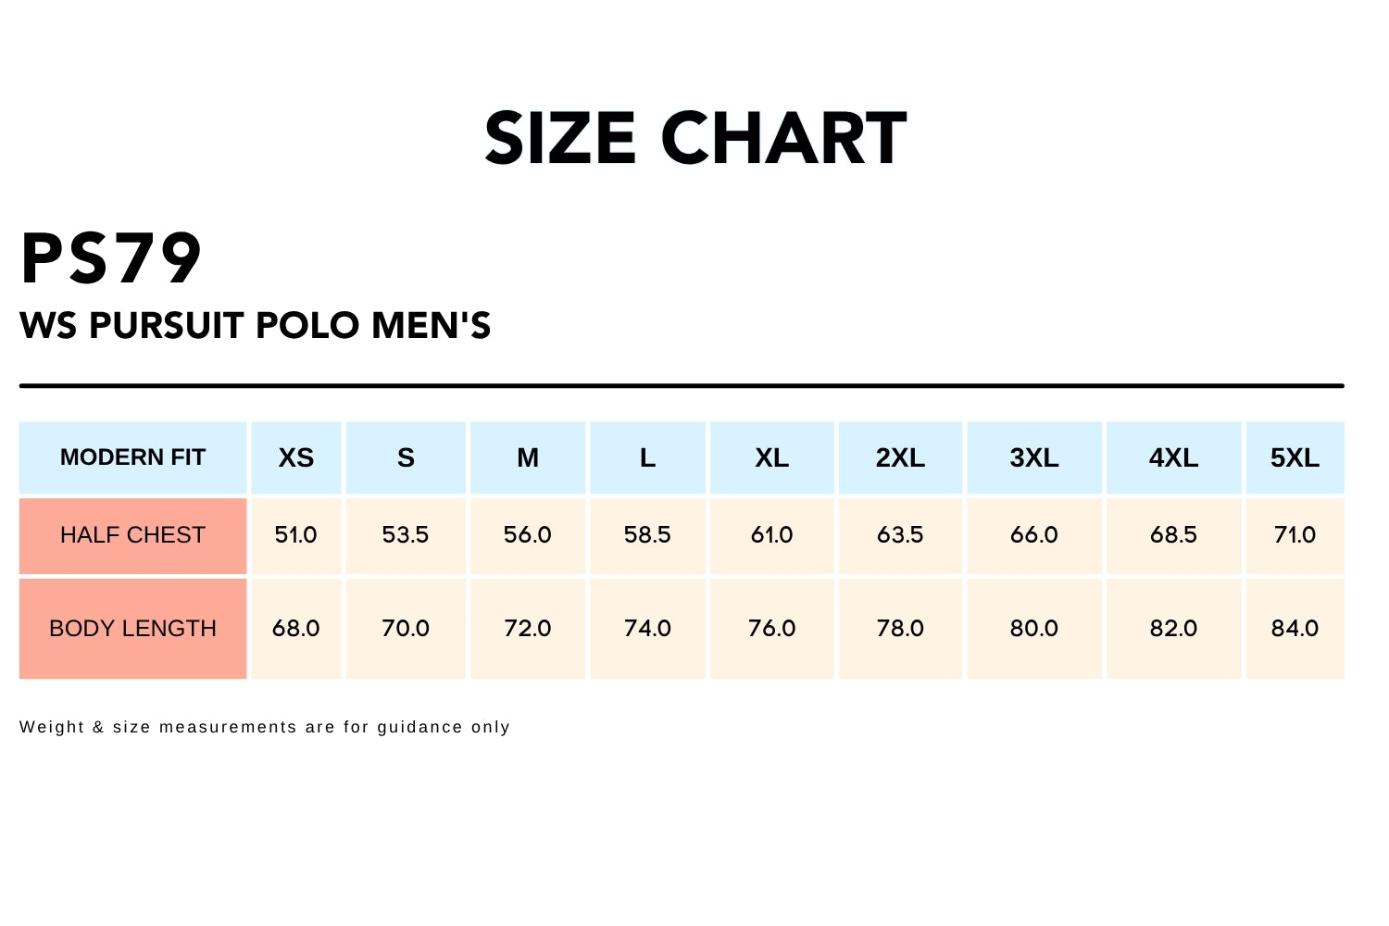Viewport: 1389px width, 926px height.
Task: Select the 2XL size column header
Action: [x=900, y=457]
